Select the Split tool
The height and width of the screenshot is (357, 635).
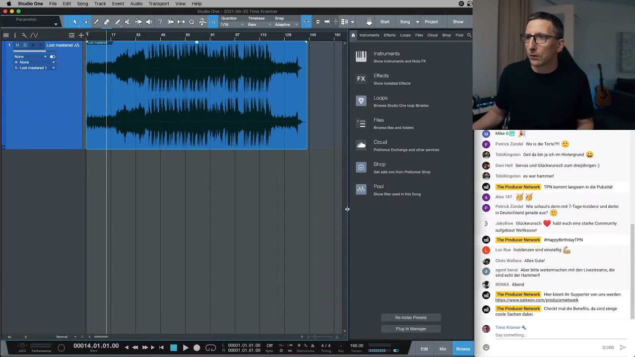pyautogui.click(x=96, y=22)
